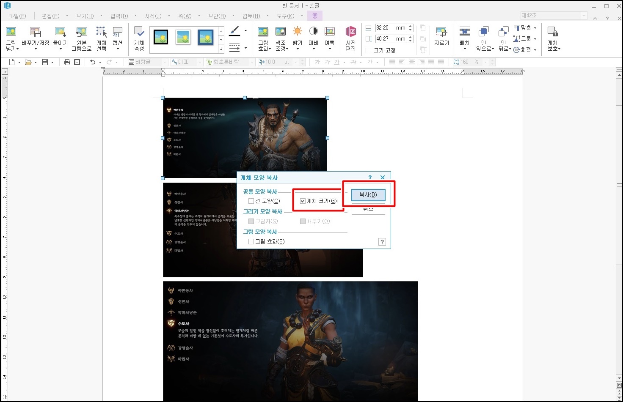Launch the 사진 편집 photo editor
The width and height of the screenshot is (623, 402).
(351, 38)
